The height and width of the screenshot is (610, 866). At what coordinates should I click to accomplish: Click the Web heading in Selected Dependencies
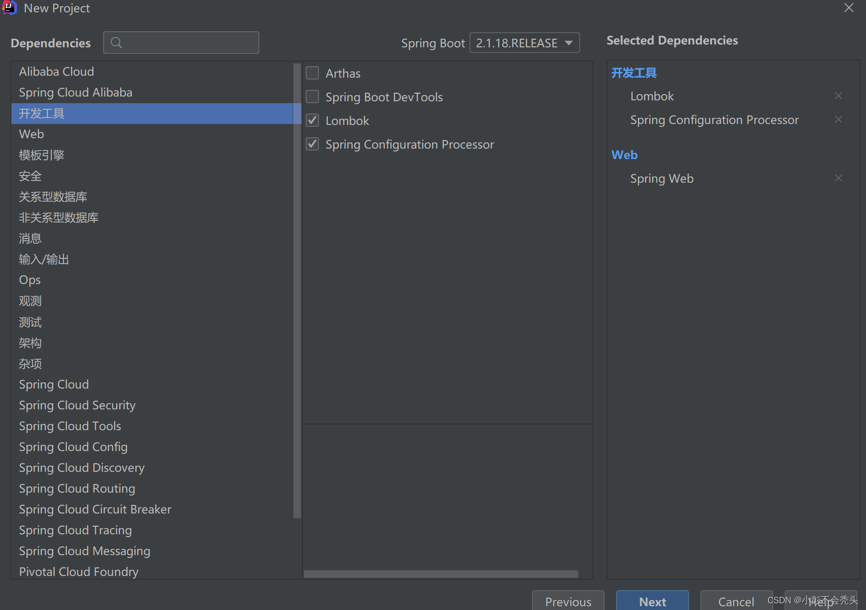(x=624, y=155)
